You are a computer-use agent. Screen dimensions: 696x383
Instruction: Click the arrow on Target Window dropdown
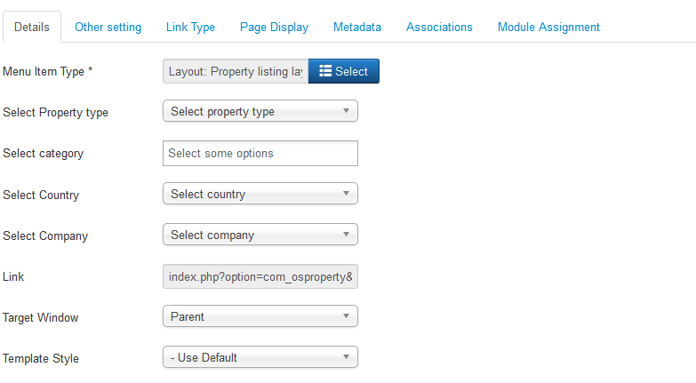coord(347,316)
